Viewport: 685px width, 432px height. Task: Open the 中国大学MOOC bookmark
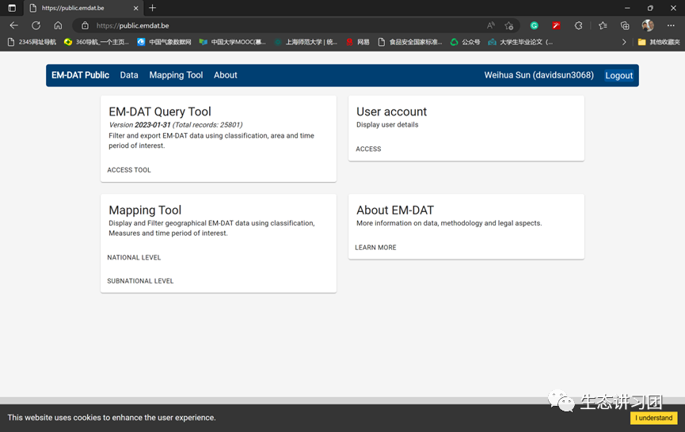pyautogui.click(x=232, y=42)
